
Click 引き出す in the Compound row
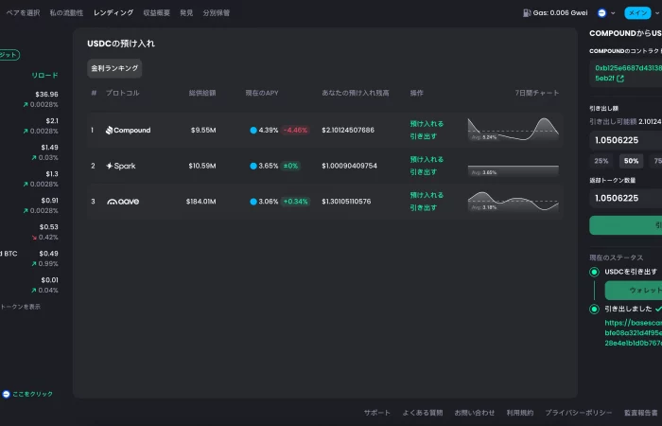(424, 136)
